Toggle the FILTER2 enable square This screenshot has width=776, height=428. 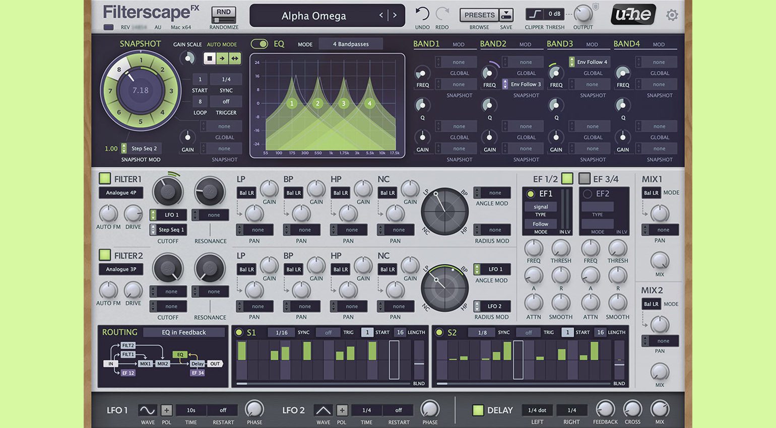coord(105,255)
